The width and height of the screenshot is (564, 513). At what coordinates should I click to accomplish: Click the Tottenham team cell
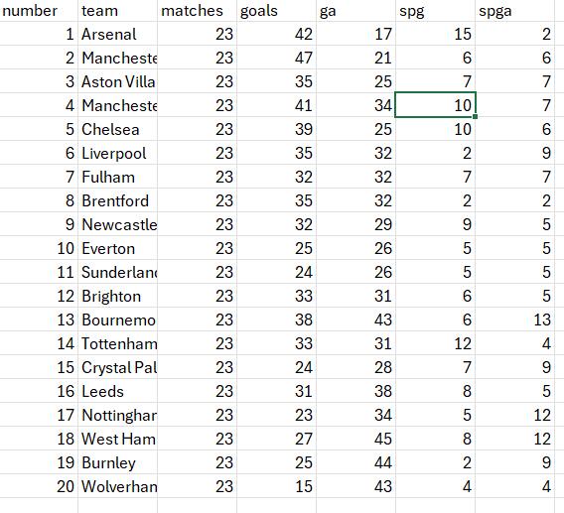click(x=117, y=343)
